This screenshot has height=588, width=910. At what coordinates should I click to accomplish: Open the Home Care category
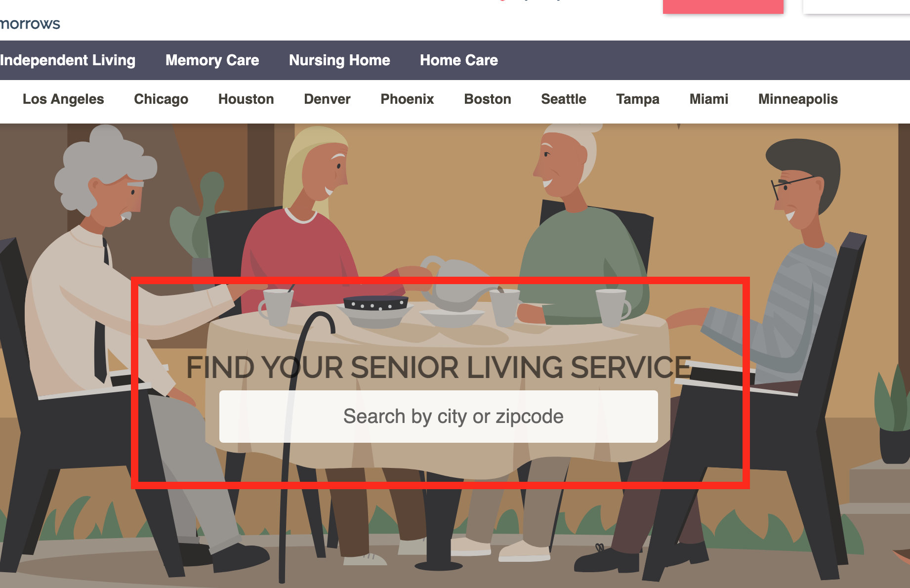(x=459, y=60)
